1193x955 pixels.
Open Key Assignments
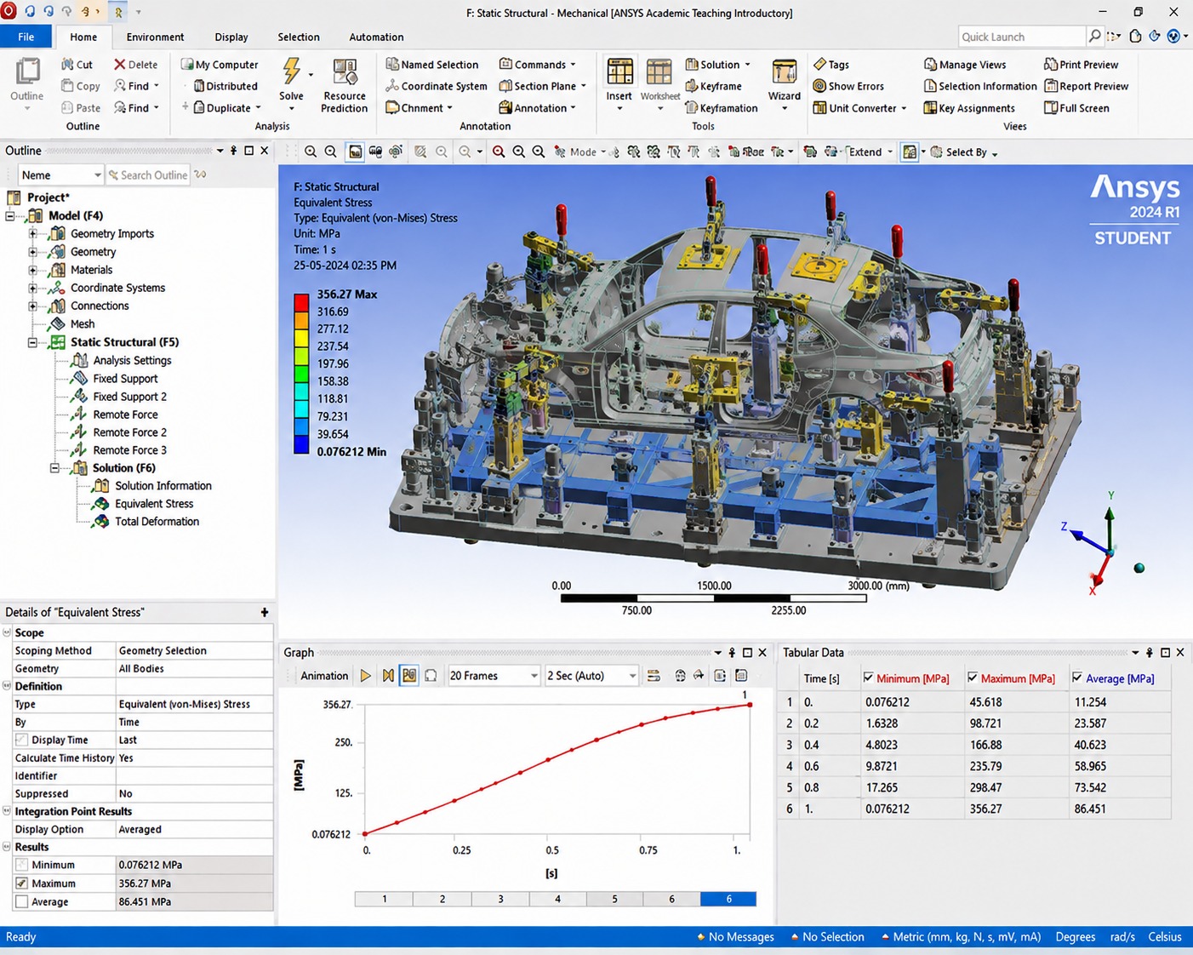click(x=969, y=108)
